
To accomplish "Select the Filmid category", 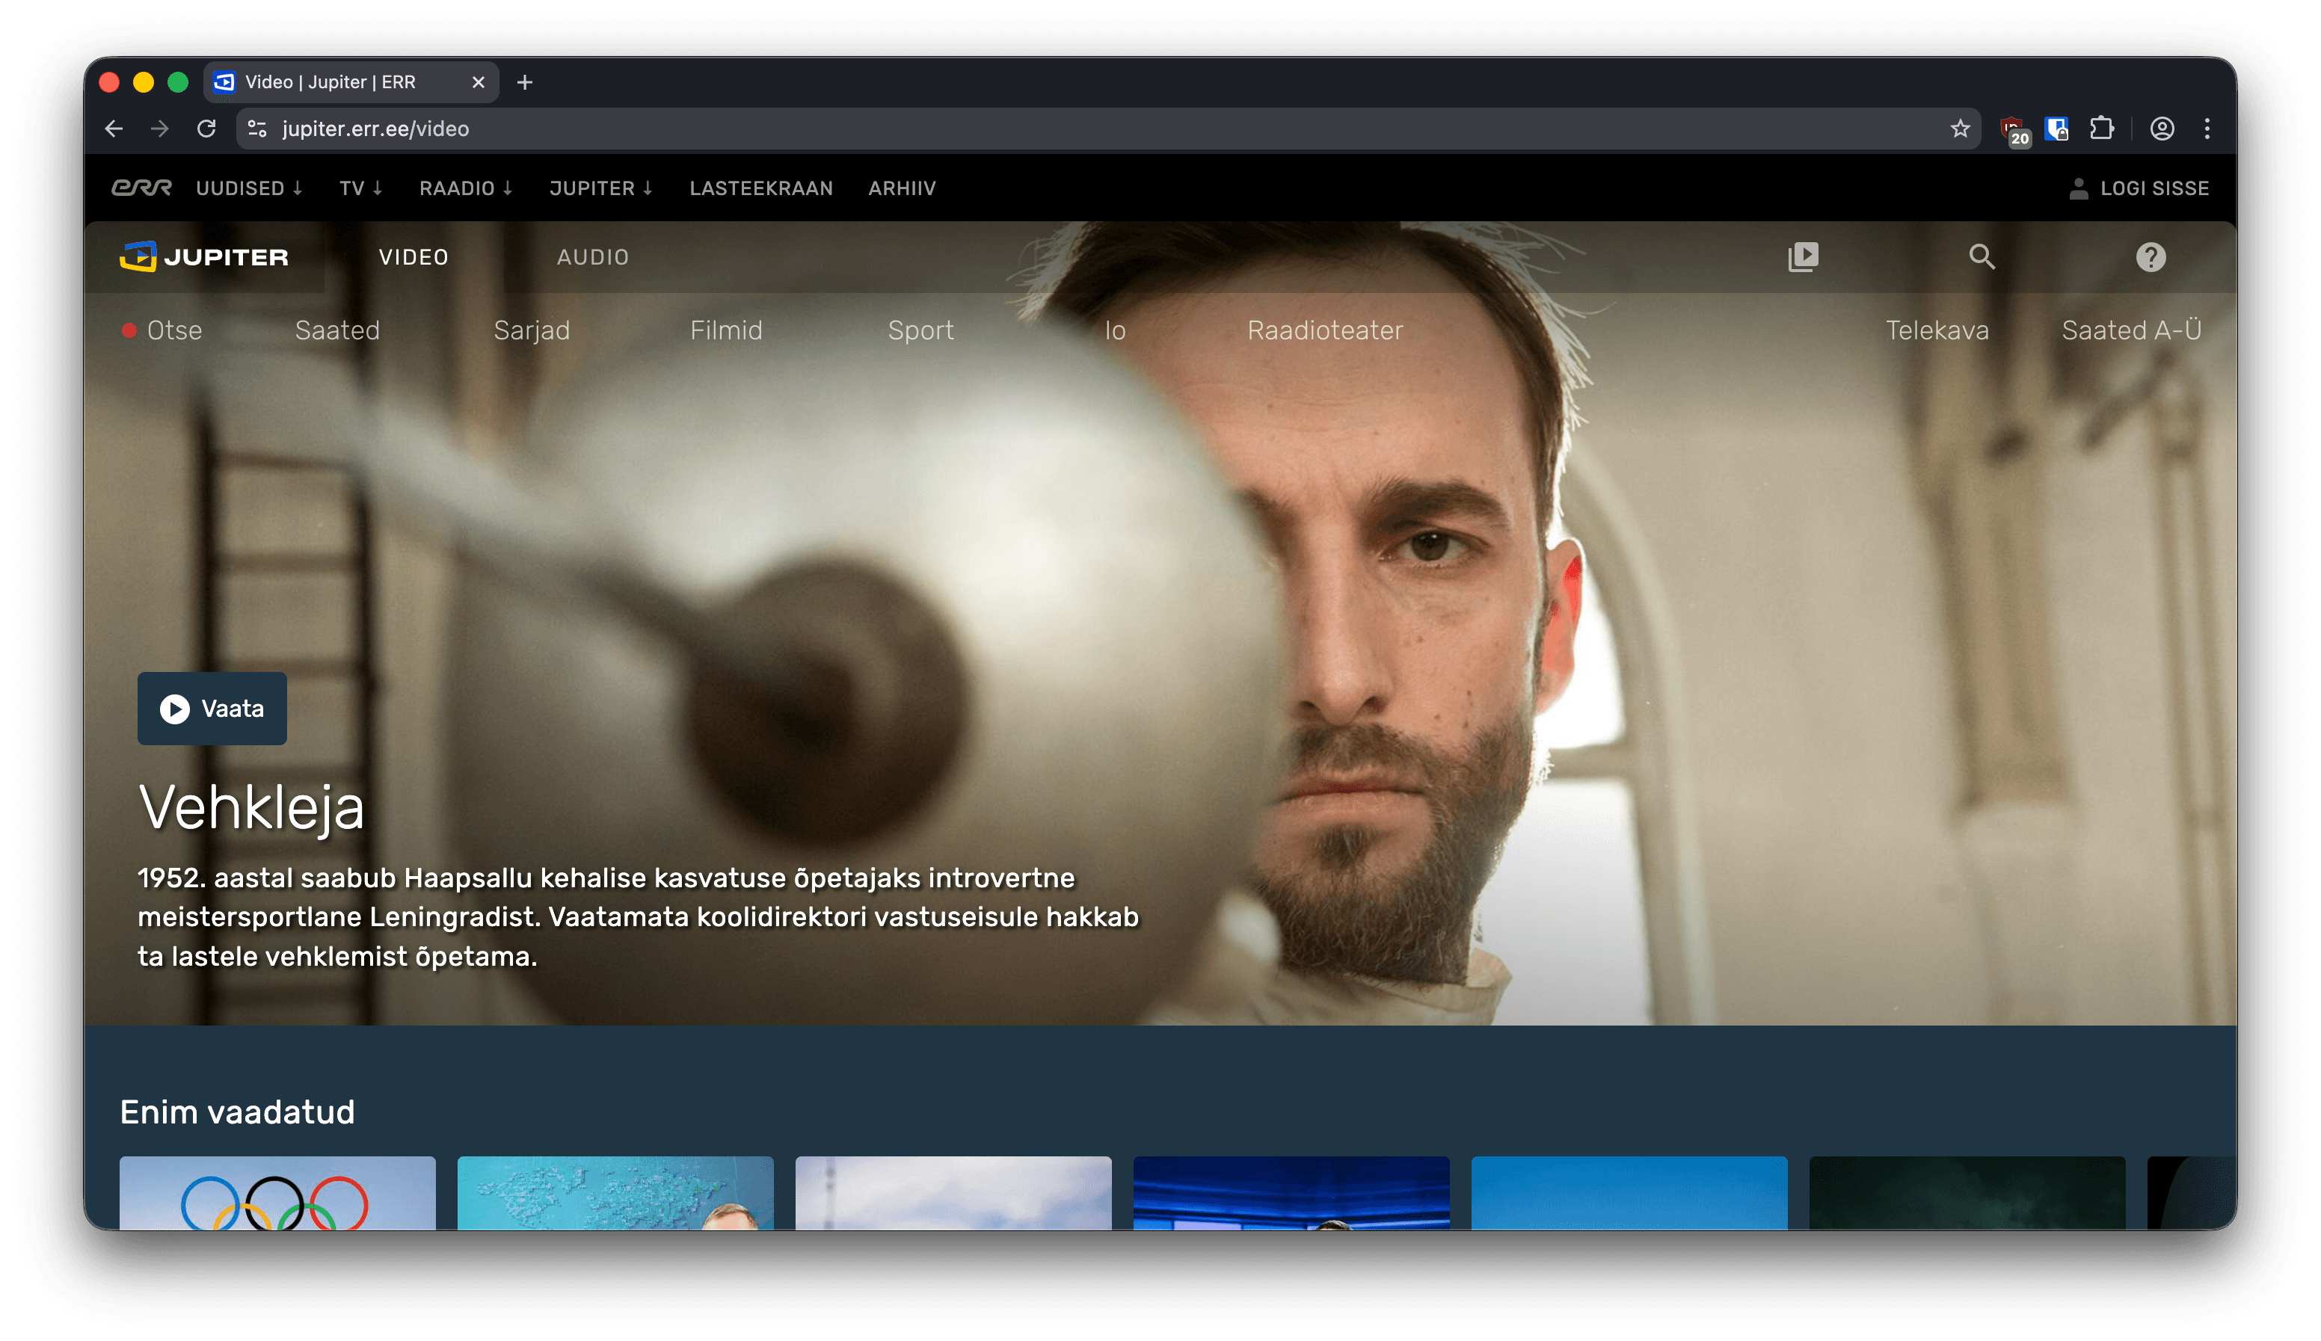I will (x=726, y=330).
